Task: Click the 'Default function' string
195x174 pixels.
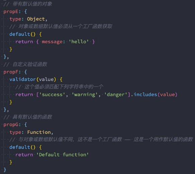Action: pyautogui.click(x=63, y=155)
